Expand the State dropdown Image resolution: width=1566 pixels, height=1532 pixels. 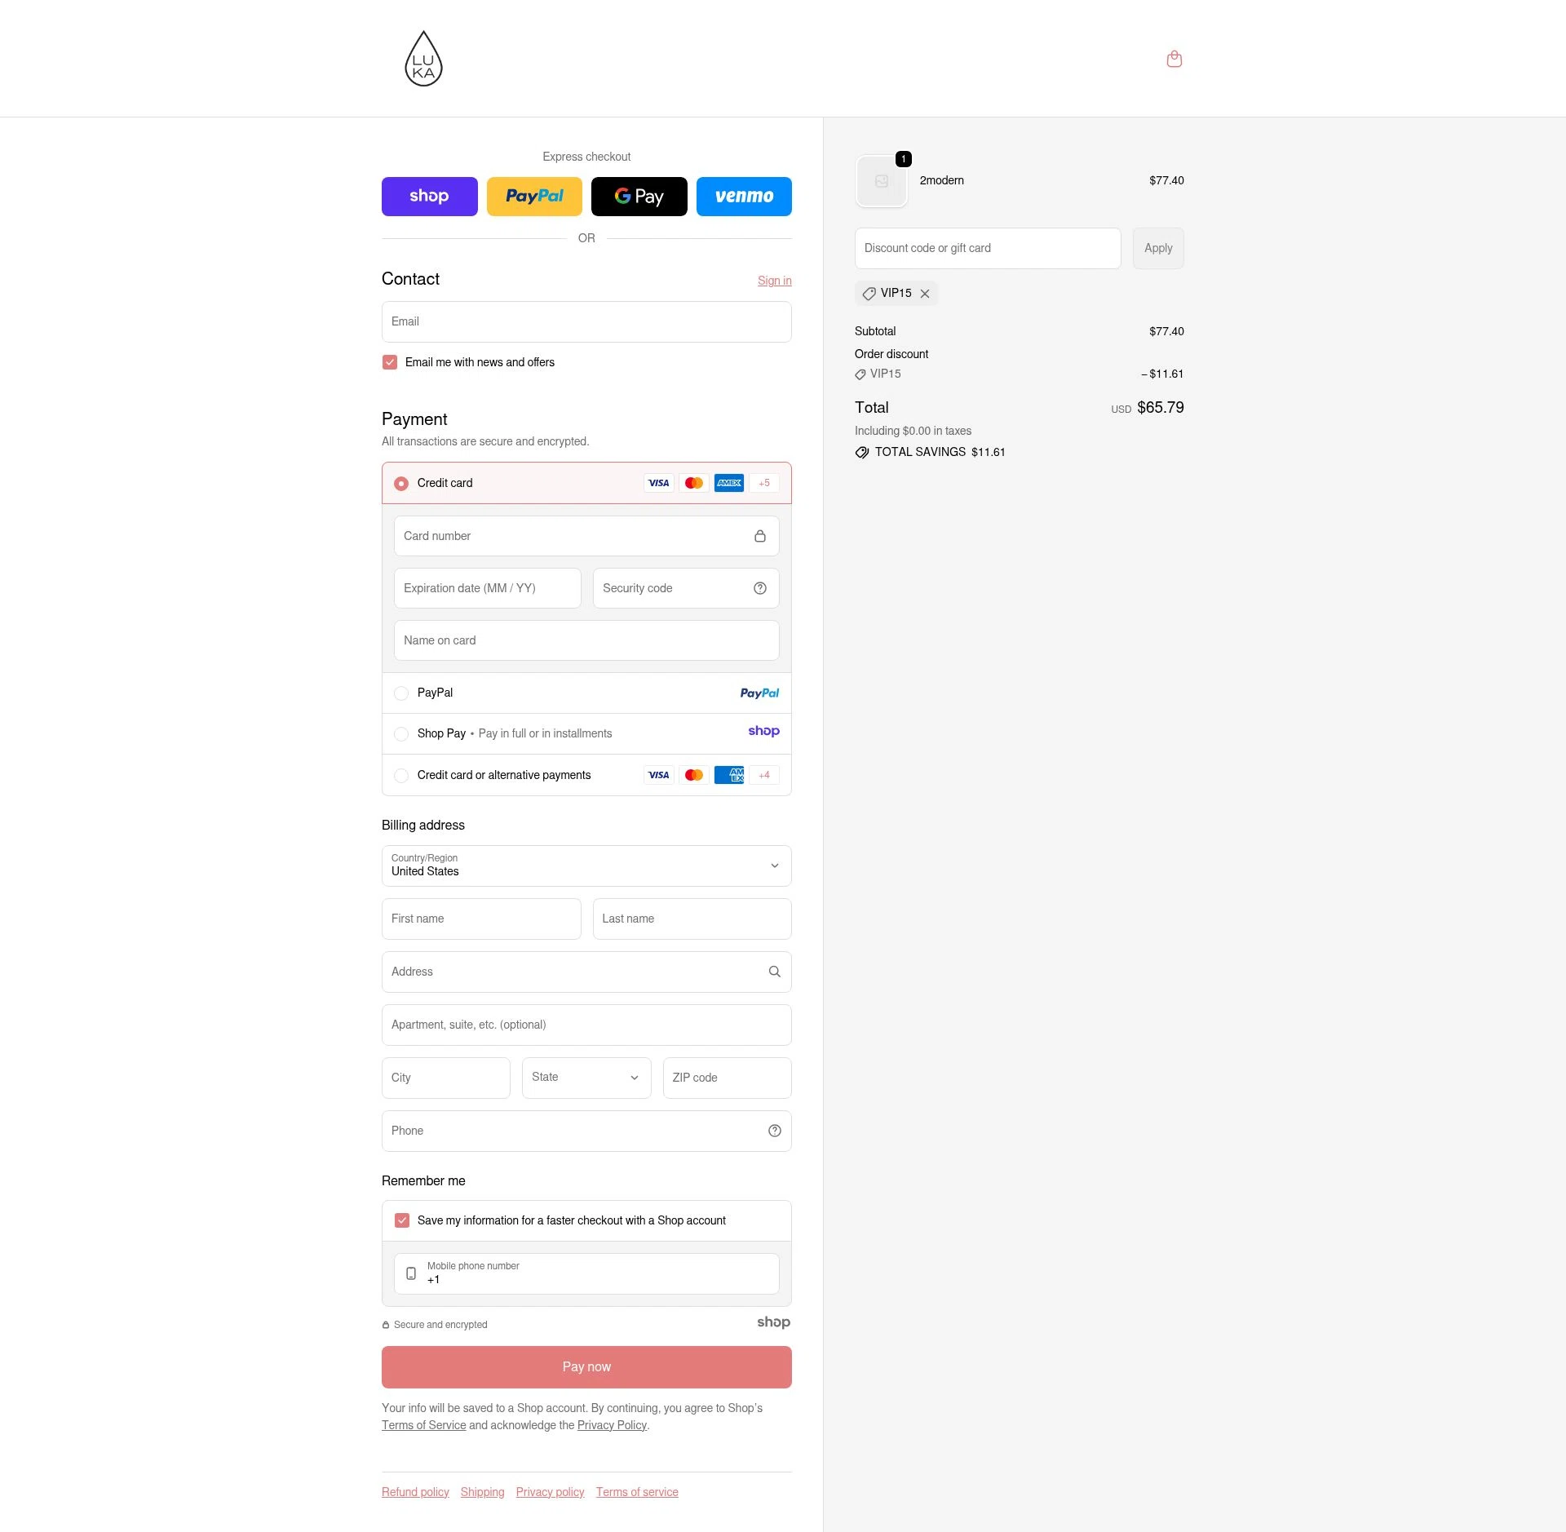(586, 1078)
